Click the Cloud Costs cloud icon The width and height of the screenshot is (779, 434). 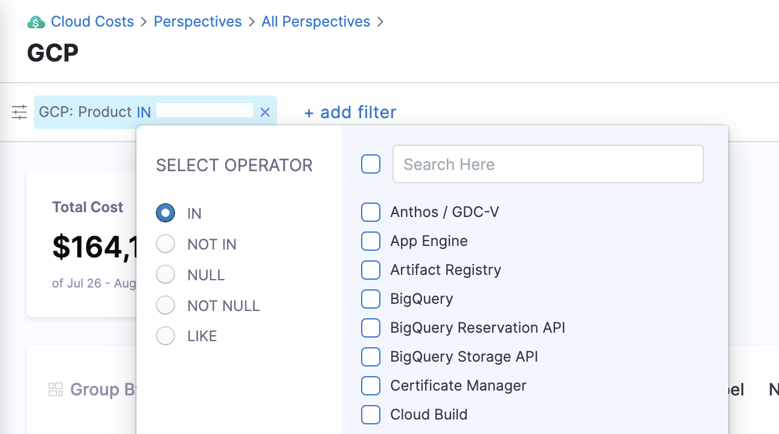pyautogui.click(x=36, y=22)
